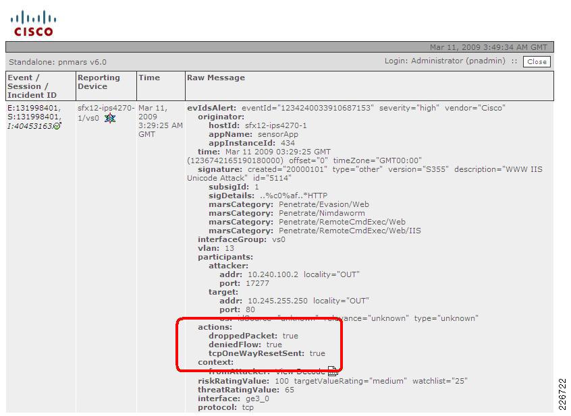Click the subsigId 1 line

[x=234, y=187]
